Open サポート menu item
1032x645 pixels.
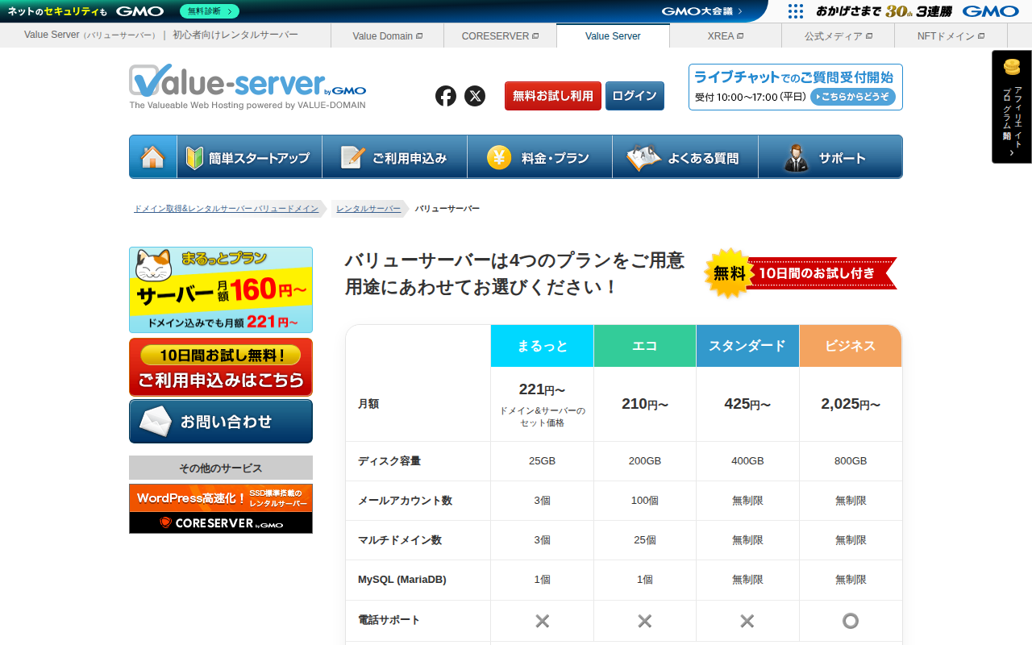(830, 156)
